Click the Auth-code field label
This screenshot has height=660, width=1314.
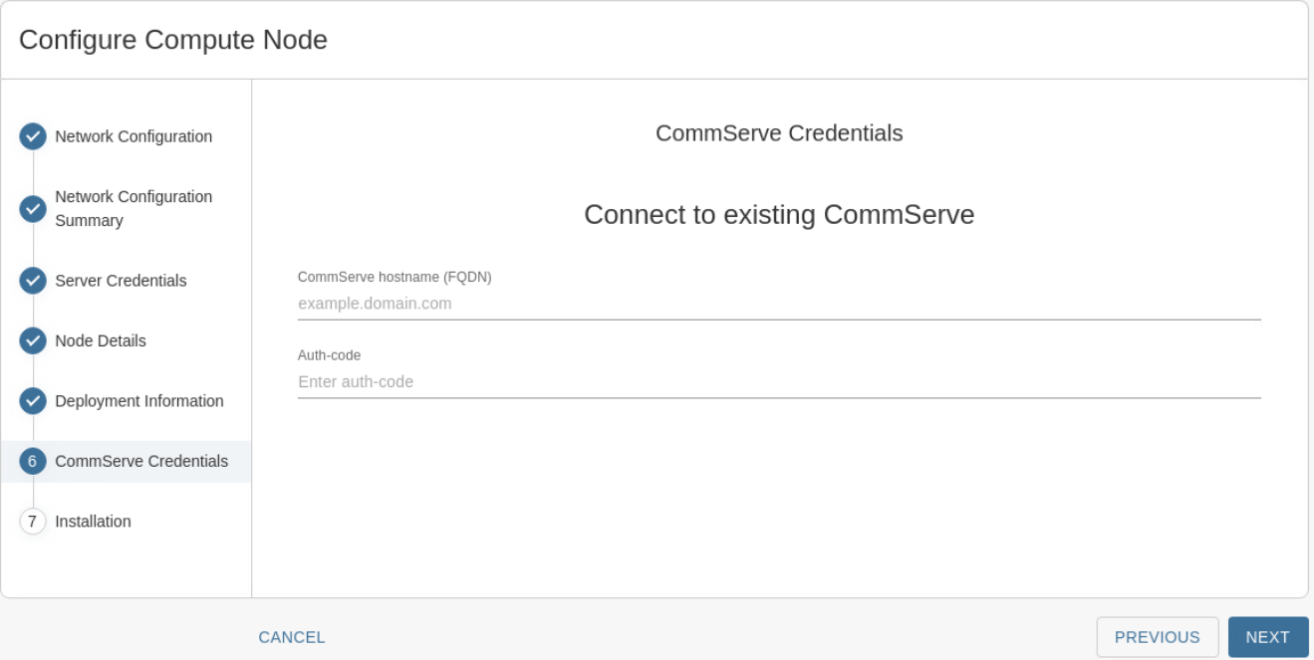(329, 355)
